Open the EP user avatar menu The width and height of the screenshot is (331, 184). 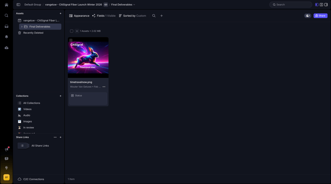pyautogui.click(x=6, y=177)
